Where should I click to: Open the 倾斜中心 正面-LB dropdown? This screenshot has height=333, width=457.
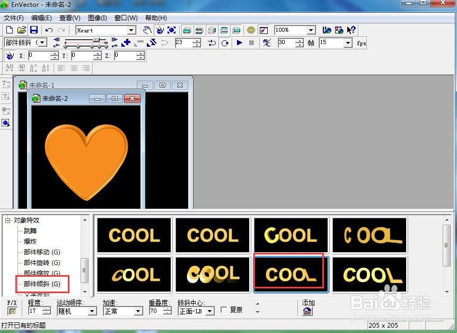click(209, 311)
